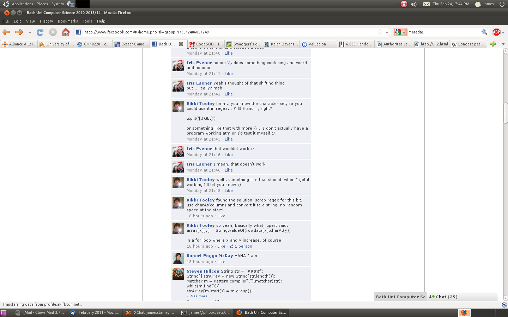Switch to the CodeSOD tab
Image resolution: width=508 pixels, height=317 pixels.
(206, 44)
